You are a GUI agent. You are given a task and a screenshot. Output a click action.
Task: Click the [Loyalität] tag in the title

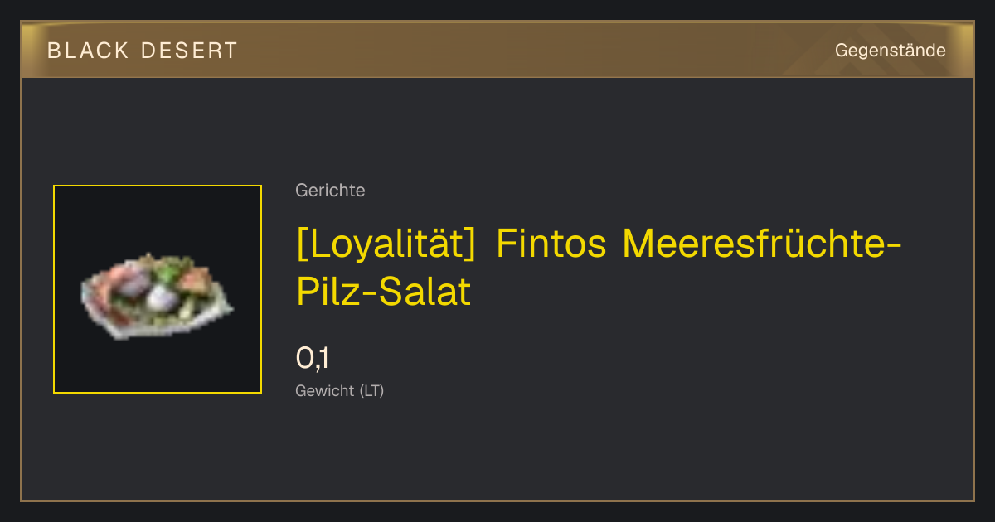pos(386,244)
